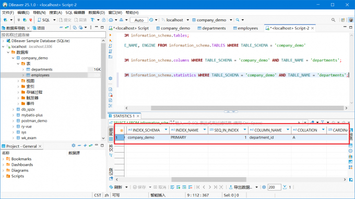Click the results settings gear icon
This screenshot has width=355, height=199.
(264, 187)
